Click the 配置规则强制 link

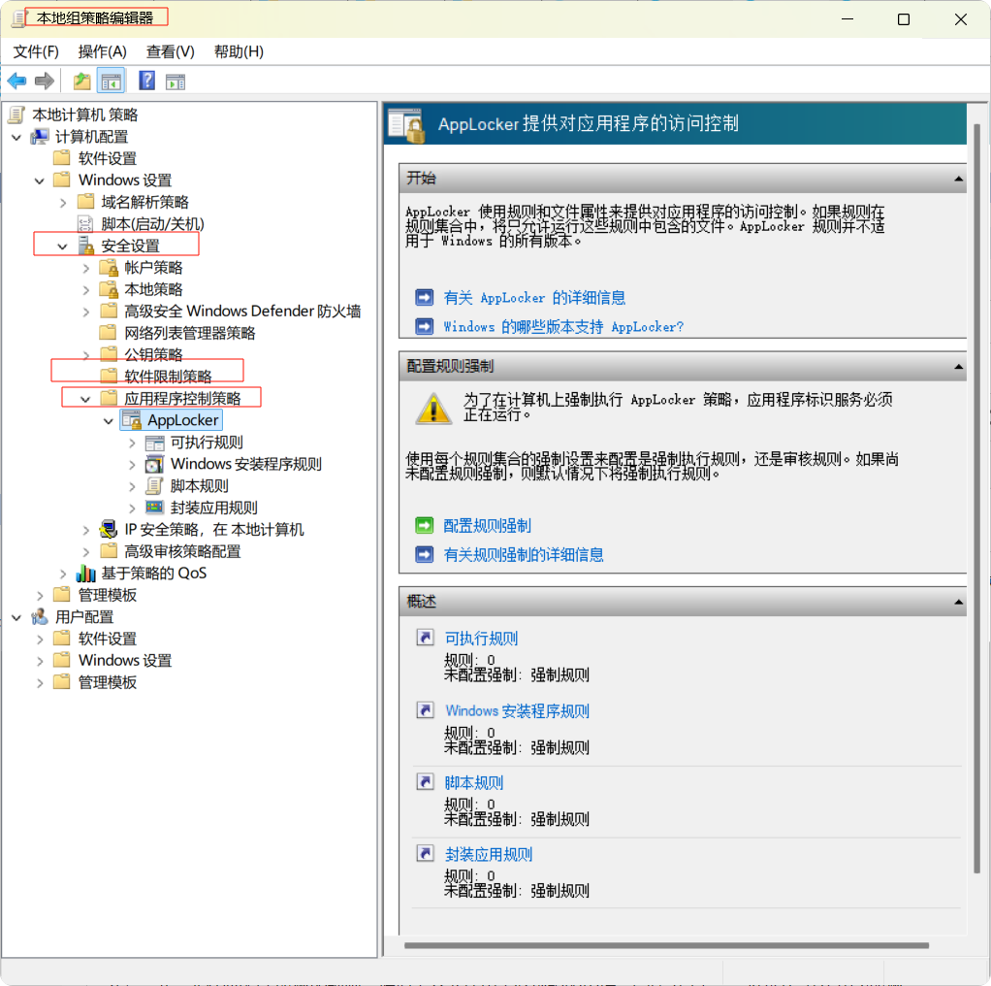point(487,526)
